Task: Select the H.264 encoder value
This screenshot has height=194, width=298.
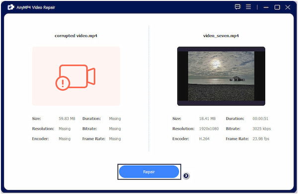Action: (x=204, y=139)
